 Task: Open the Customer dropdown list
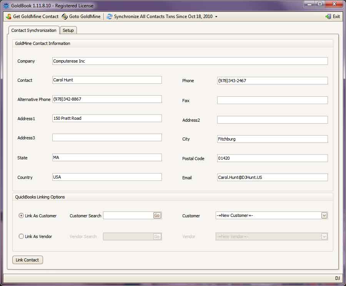pos(324,215)
